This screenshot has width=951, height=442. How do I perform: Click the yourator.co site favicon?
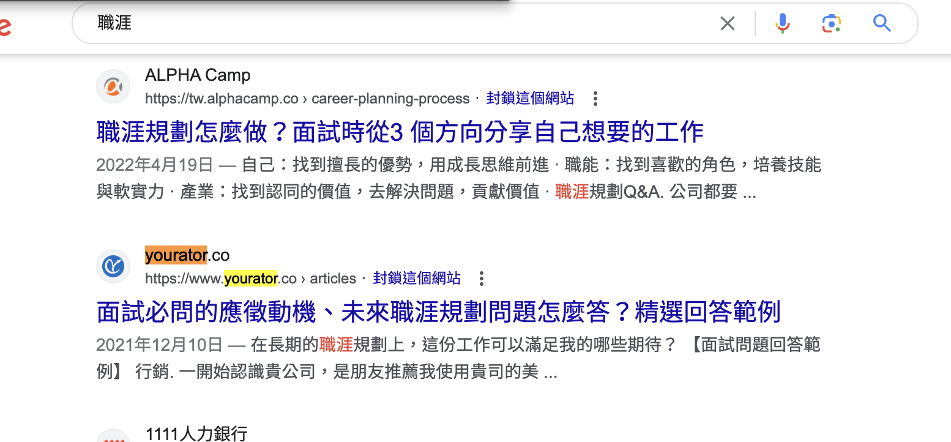coord(113,266)
